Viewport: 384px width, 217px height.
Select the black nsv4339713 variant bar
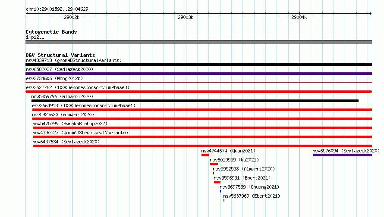(x=198, y=65)
